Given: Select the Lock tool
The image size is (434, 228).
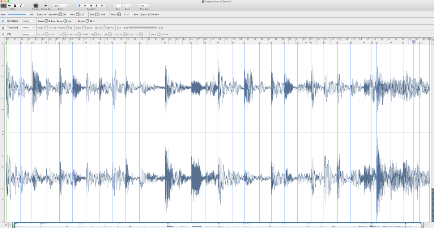Looking at the screenshot, I should [x=15, y=6].
